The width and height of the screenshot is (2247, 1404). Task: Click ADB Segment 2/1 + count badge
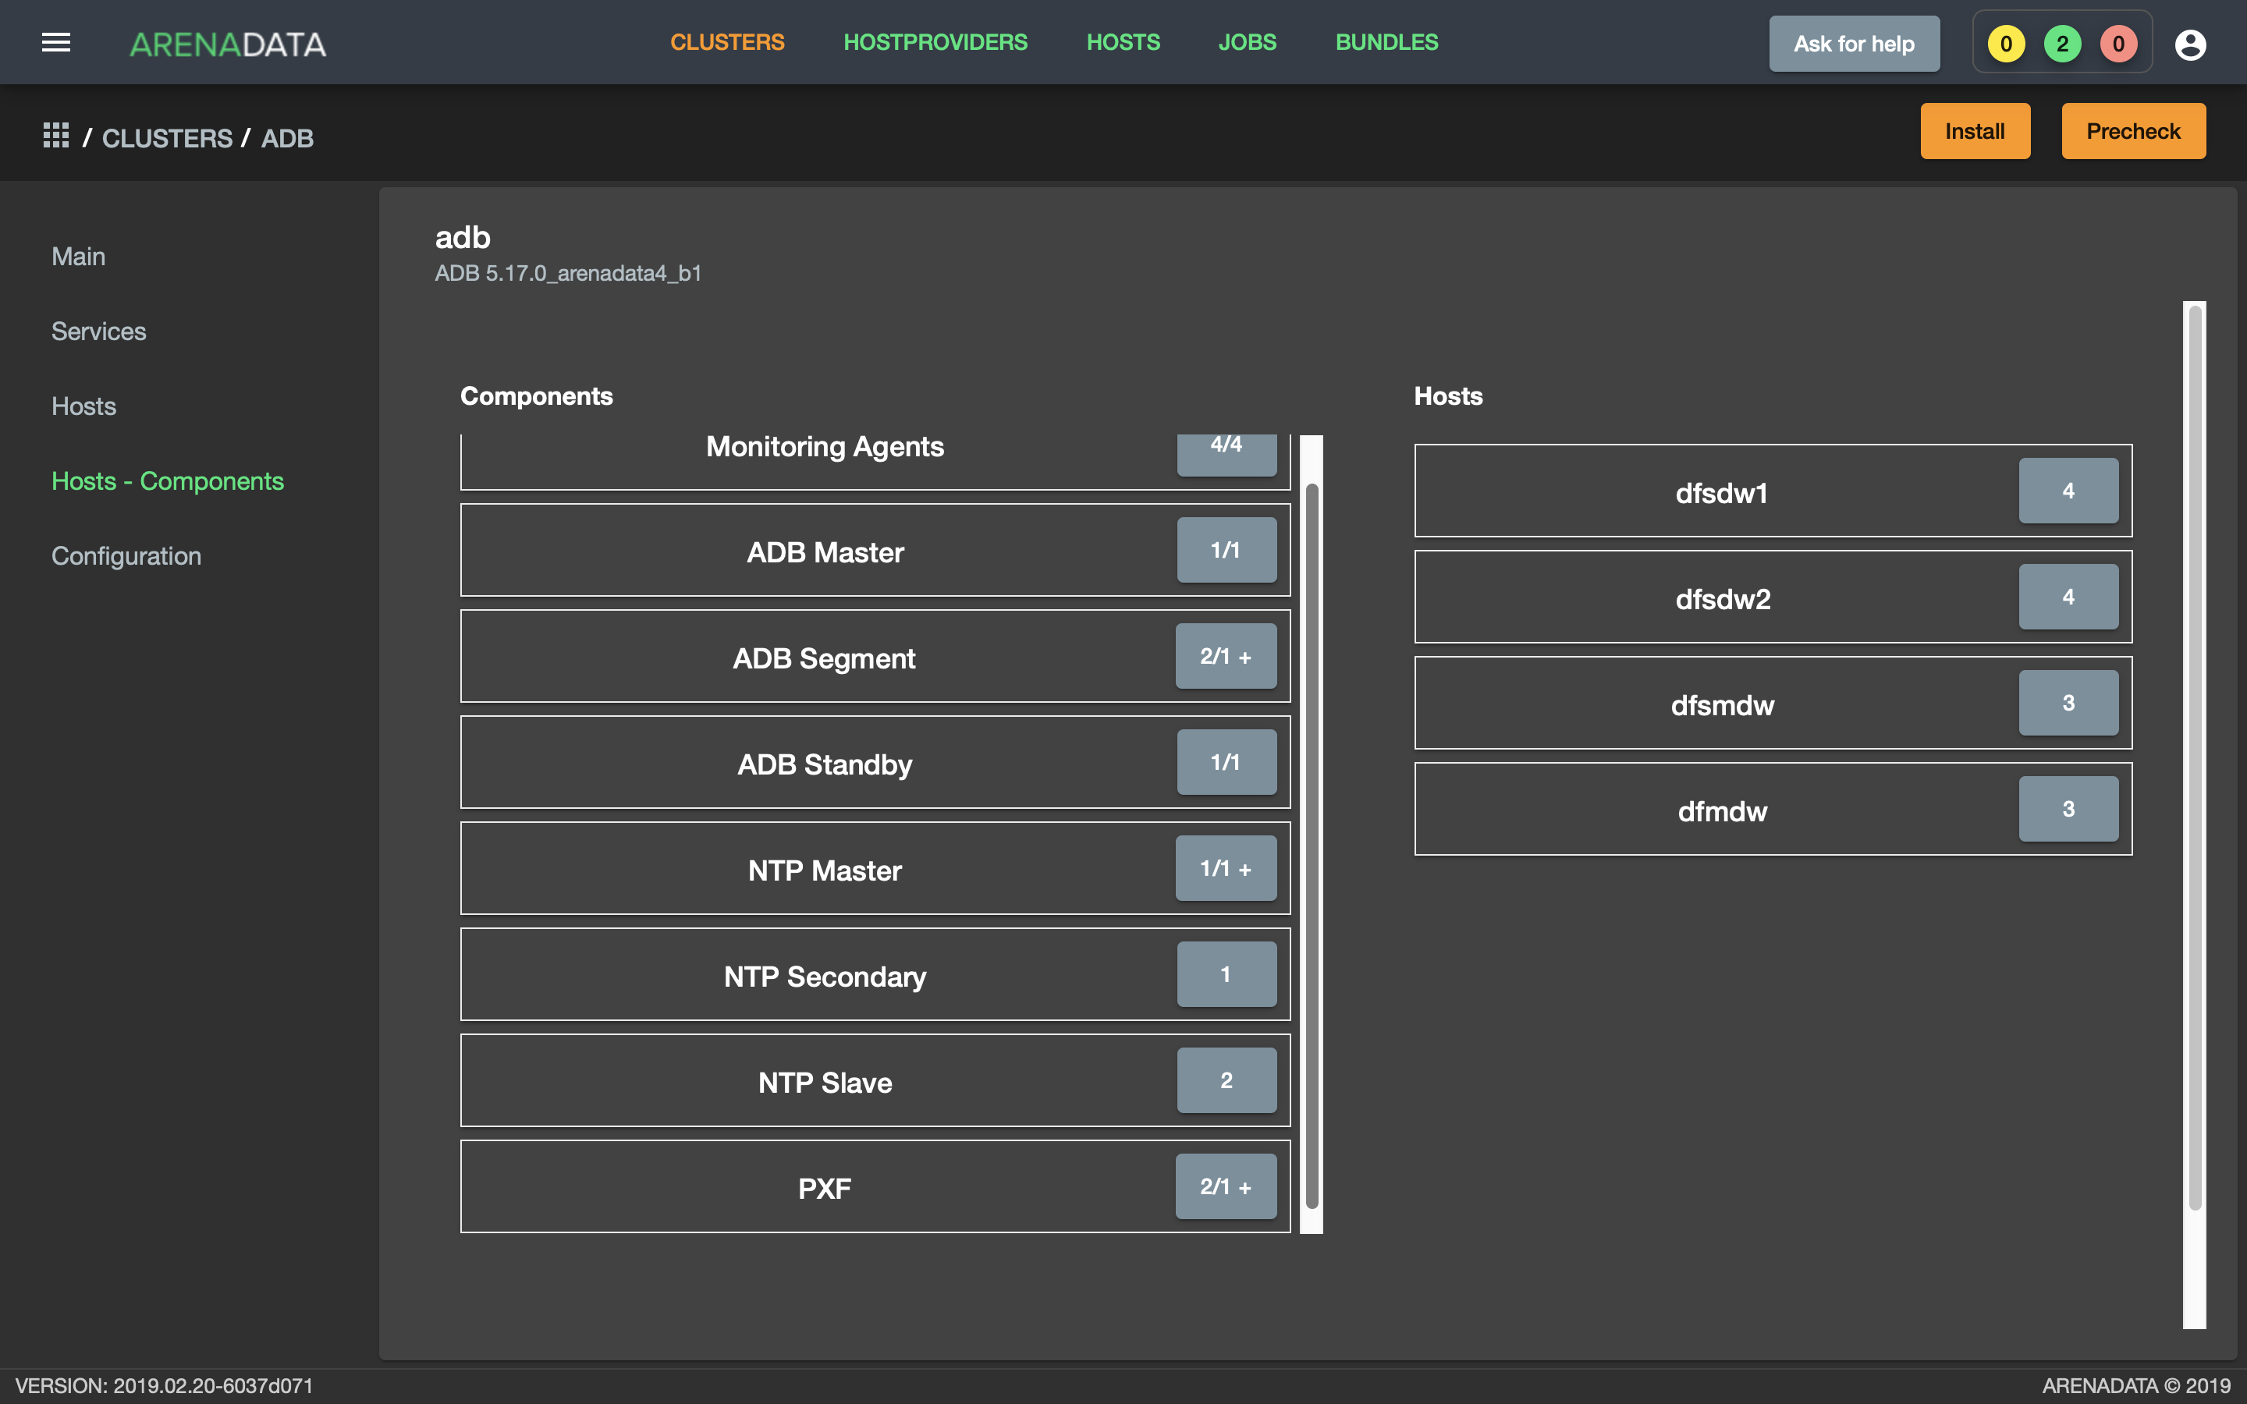[x=1226, y=655]
